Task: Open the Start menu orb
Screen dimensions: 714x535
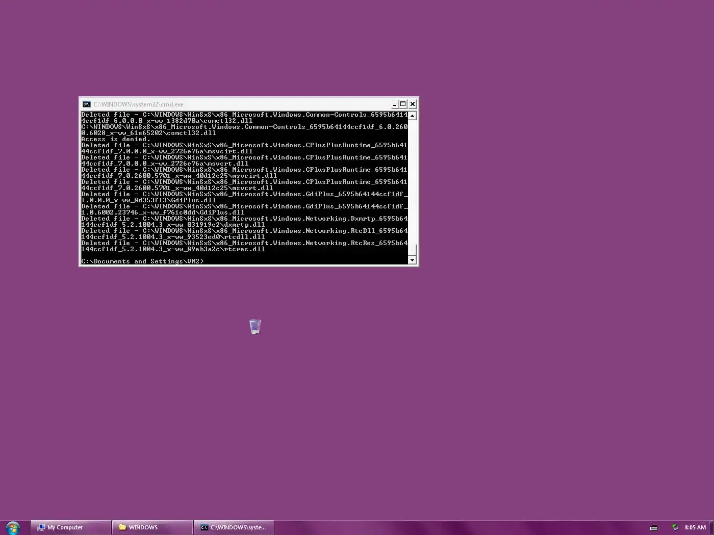Action: pos(13,527)
